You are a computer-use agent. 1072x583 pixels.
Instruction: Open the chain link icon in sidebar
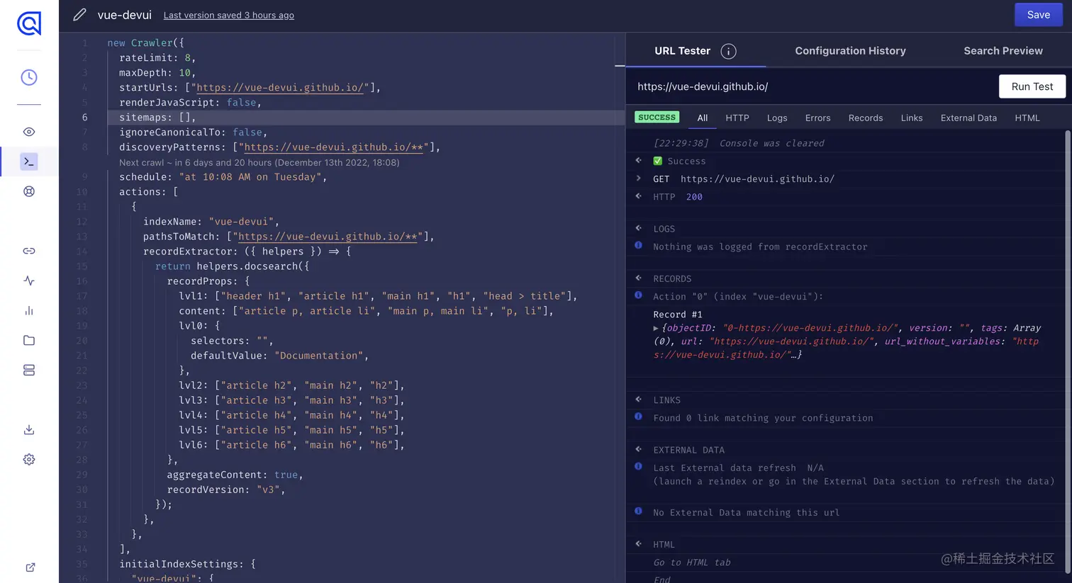(29, 251)
